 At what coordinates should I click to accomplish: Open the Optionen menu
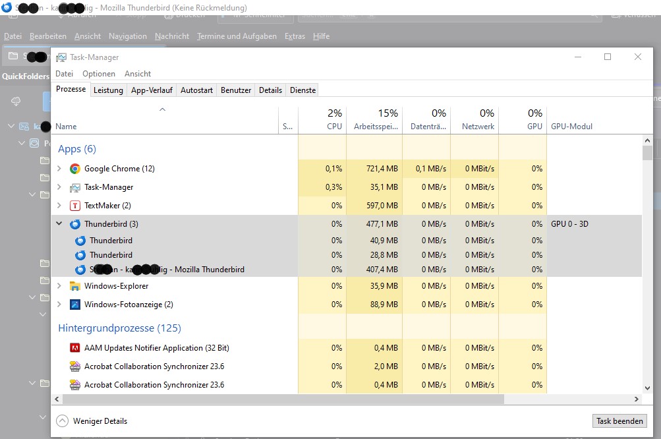click(99, 74)
